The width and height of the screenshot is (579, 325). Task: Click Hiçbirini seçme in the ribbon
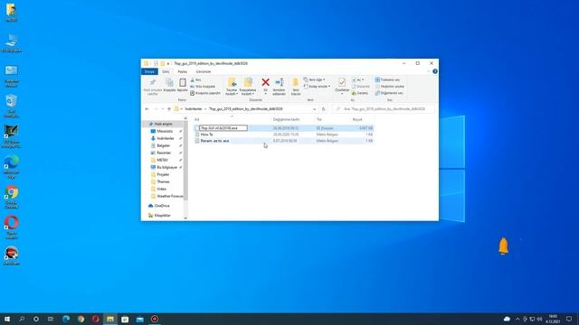(390, 87)
